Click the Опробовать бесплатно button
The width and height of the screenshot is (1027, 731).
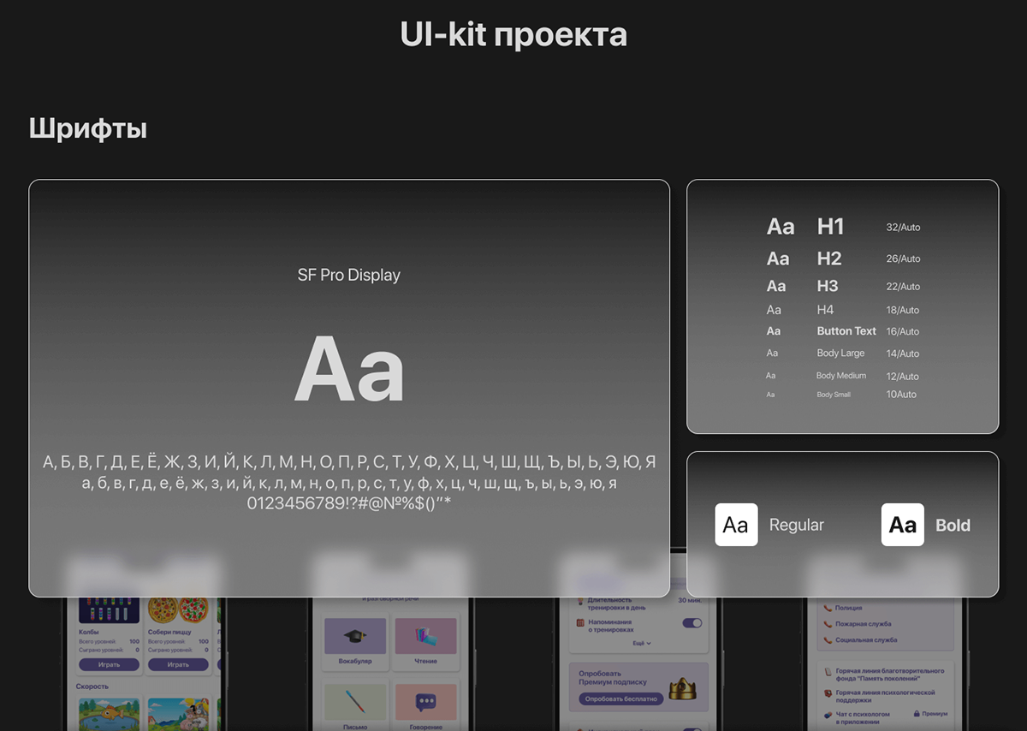coord(621,698)
